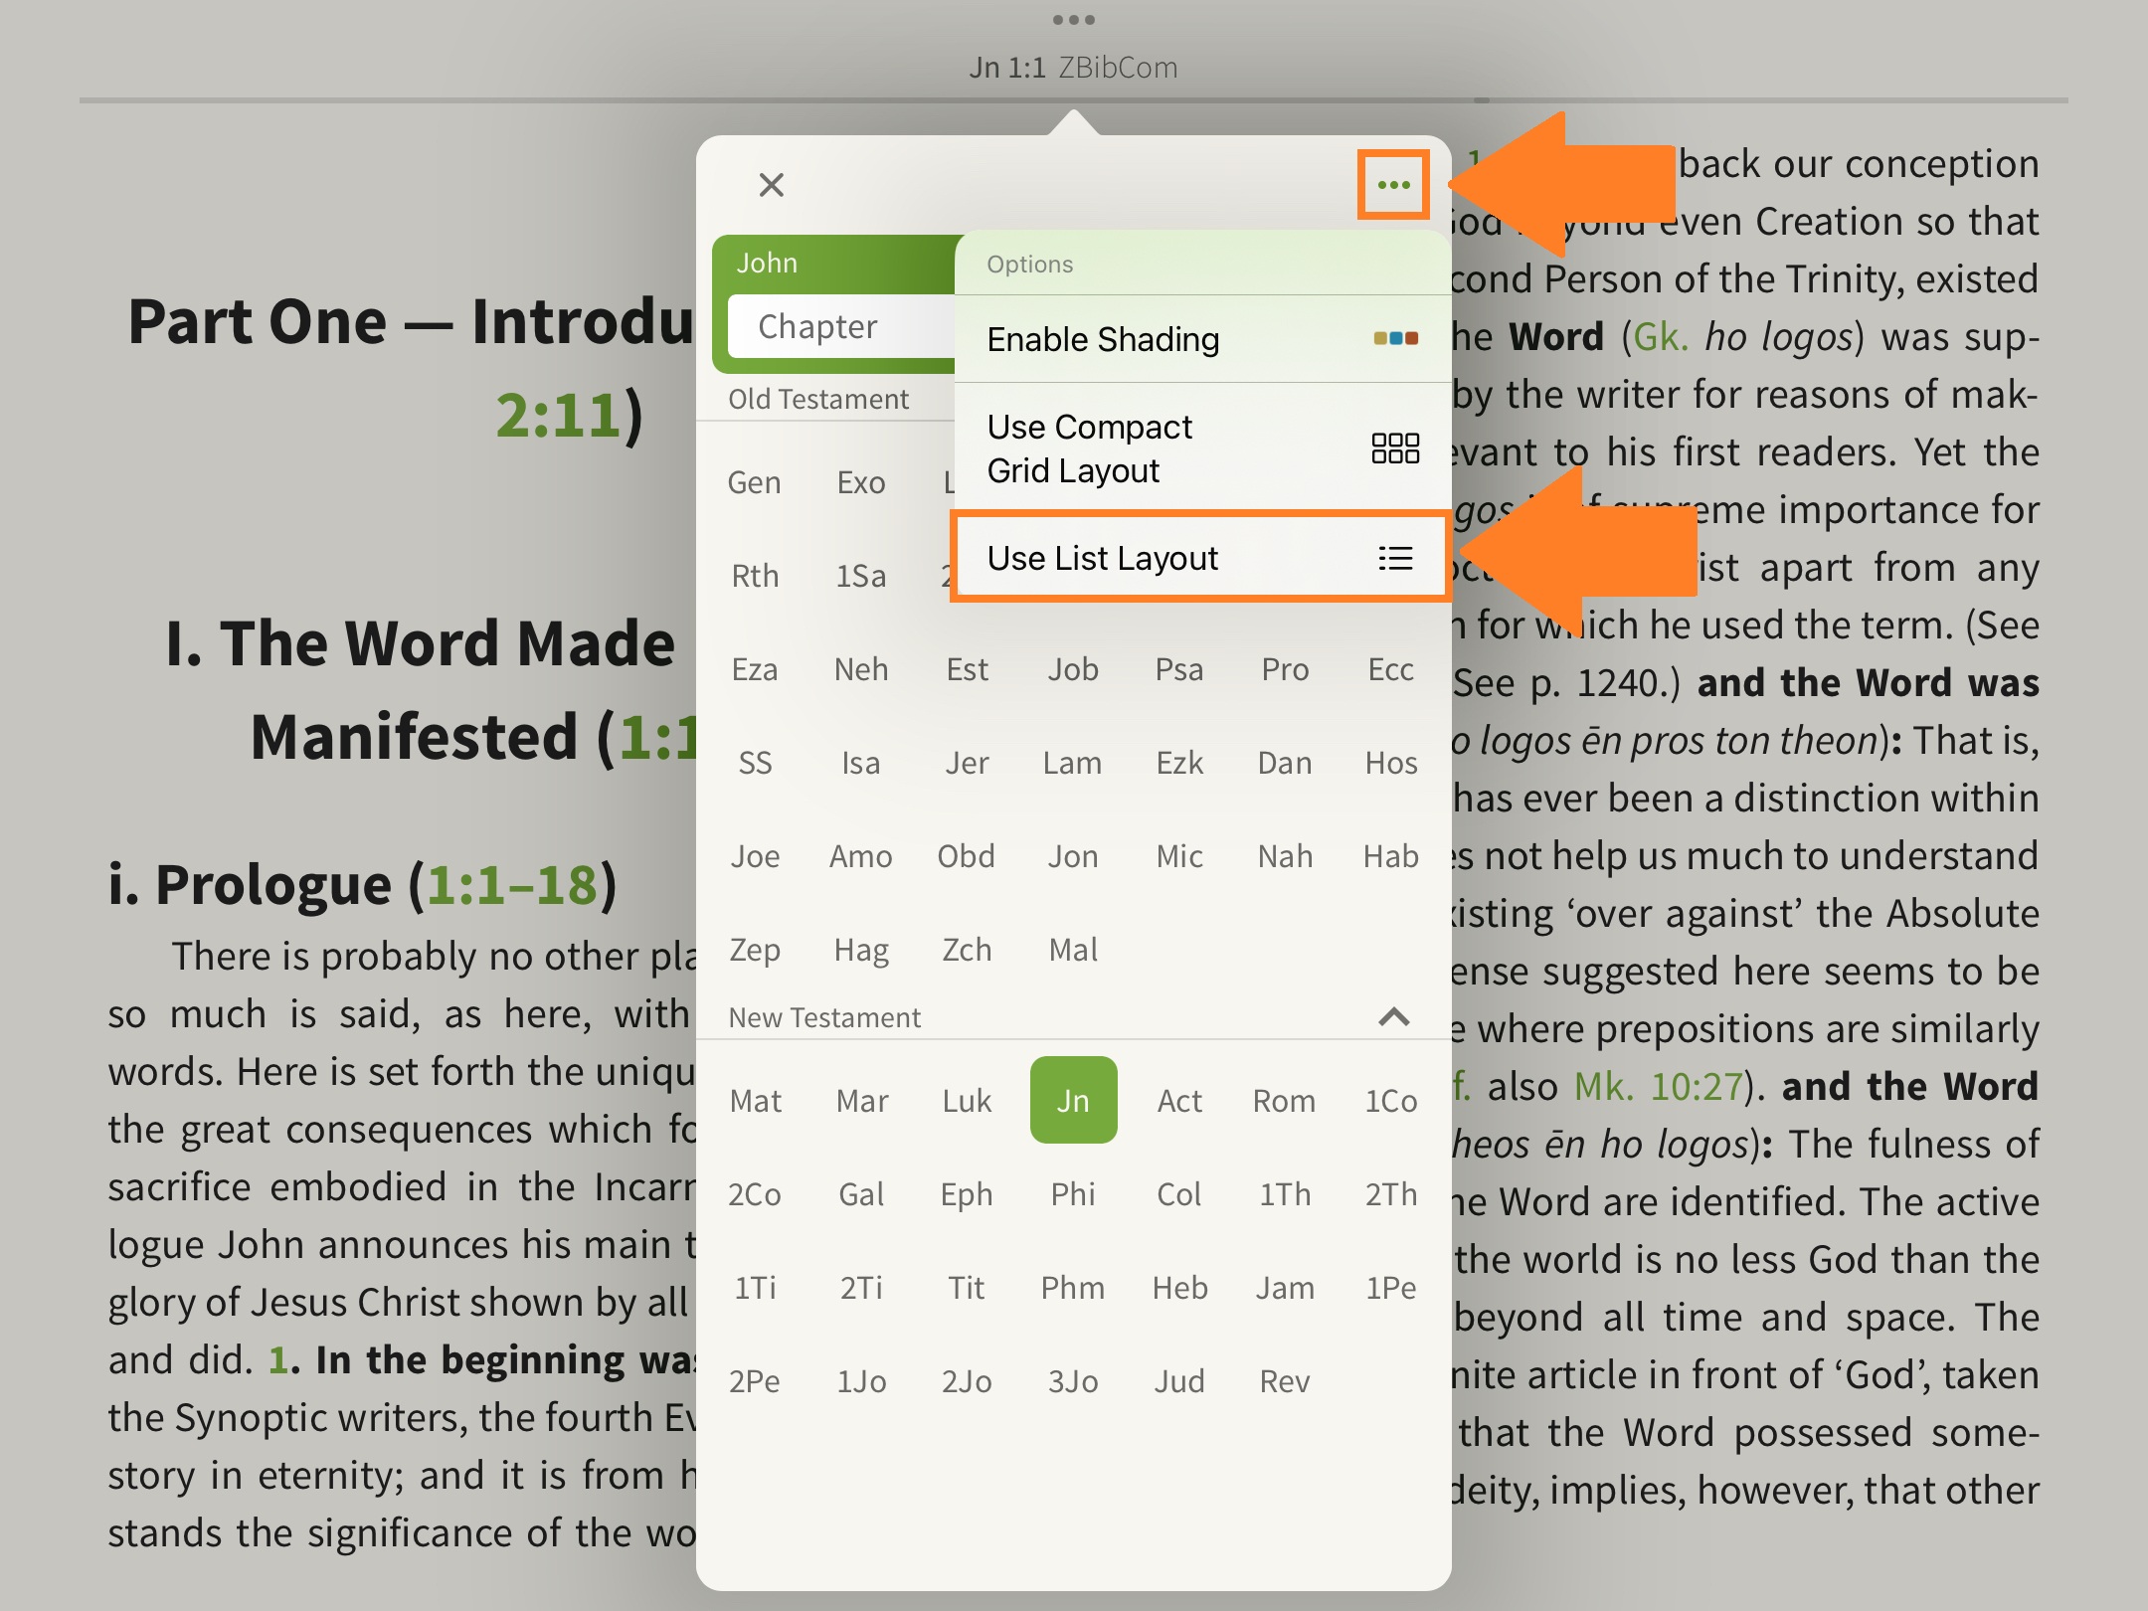This screenshot has height=1611, width=2148.
Task: Select Psa from the Old Testament books
Action: click(1179, 669)
